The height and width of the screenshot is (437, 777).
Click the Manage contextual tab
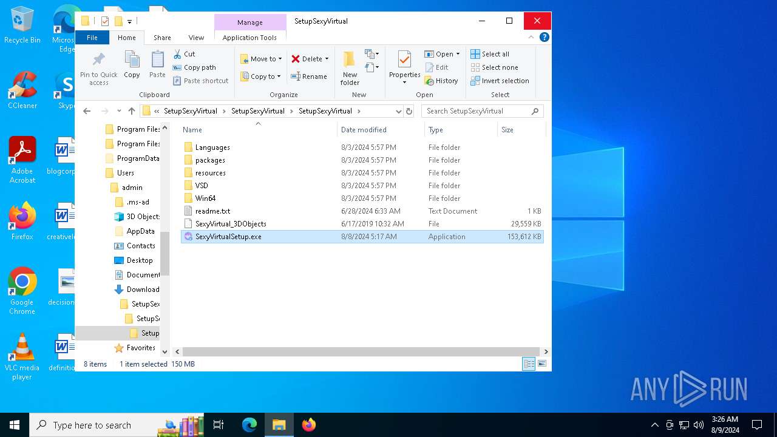point(250,22)
